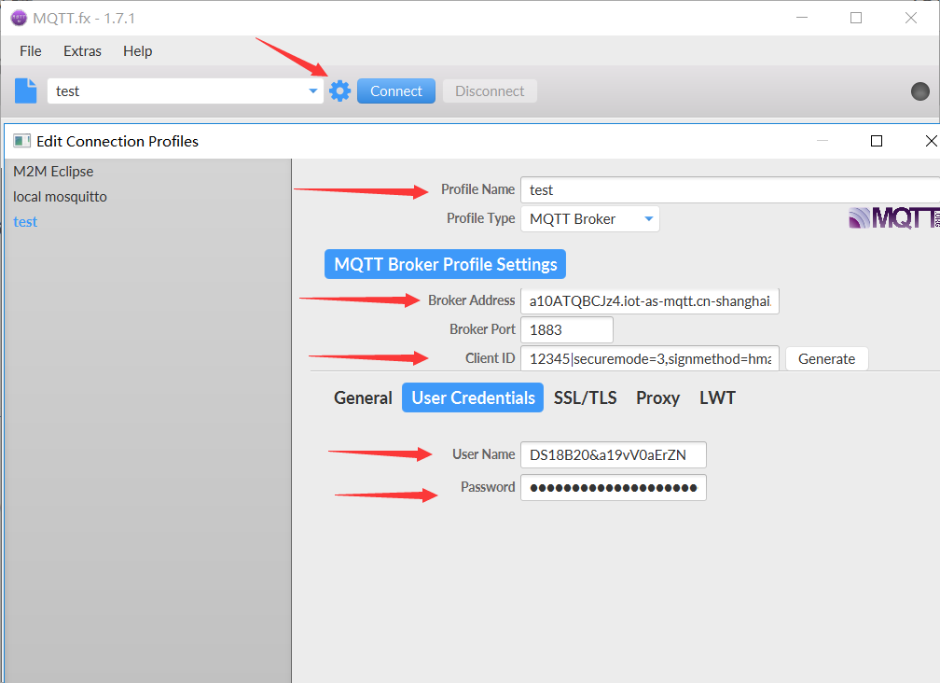
Task: Switch to the General tab
Action: tap(363, 397)
